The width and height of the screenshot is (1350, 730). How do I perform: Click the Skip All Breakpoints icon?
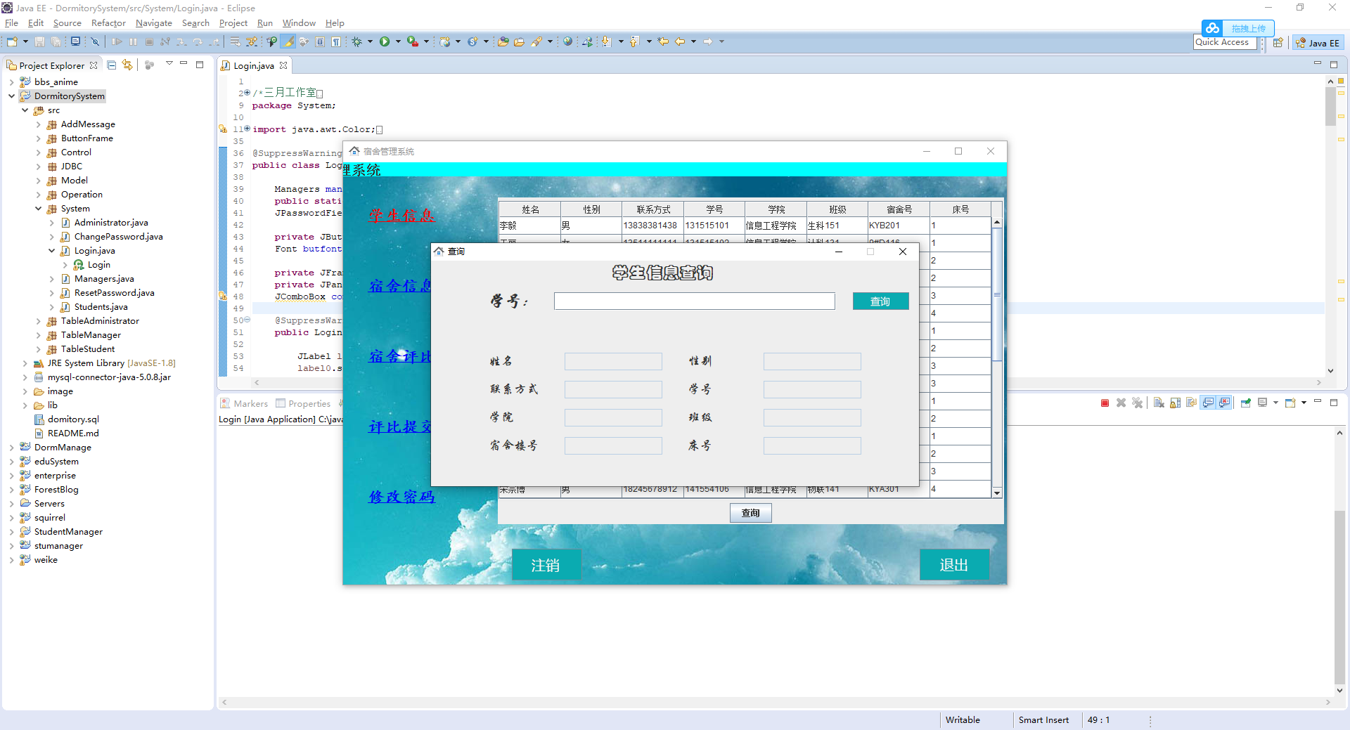[x=95, y=41]
